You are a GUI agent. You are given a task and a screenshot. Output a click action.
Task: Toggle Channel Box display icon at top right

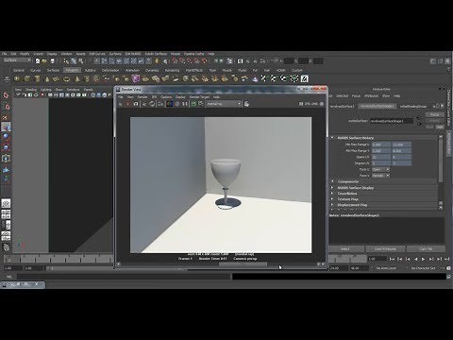click(447, 60)
